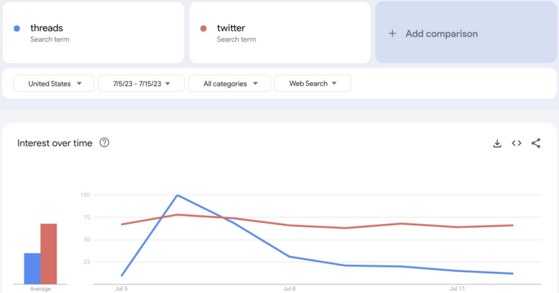This screenshot has width=559, height=293.
Task: Click the Jul 11 axis label
Action: click(458, 288)
